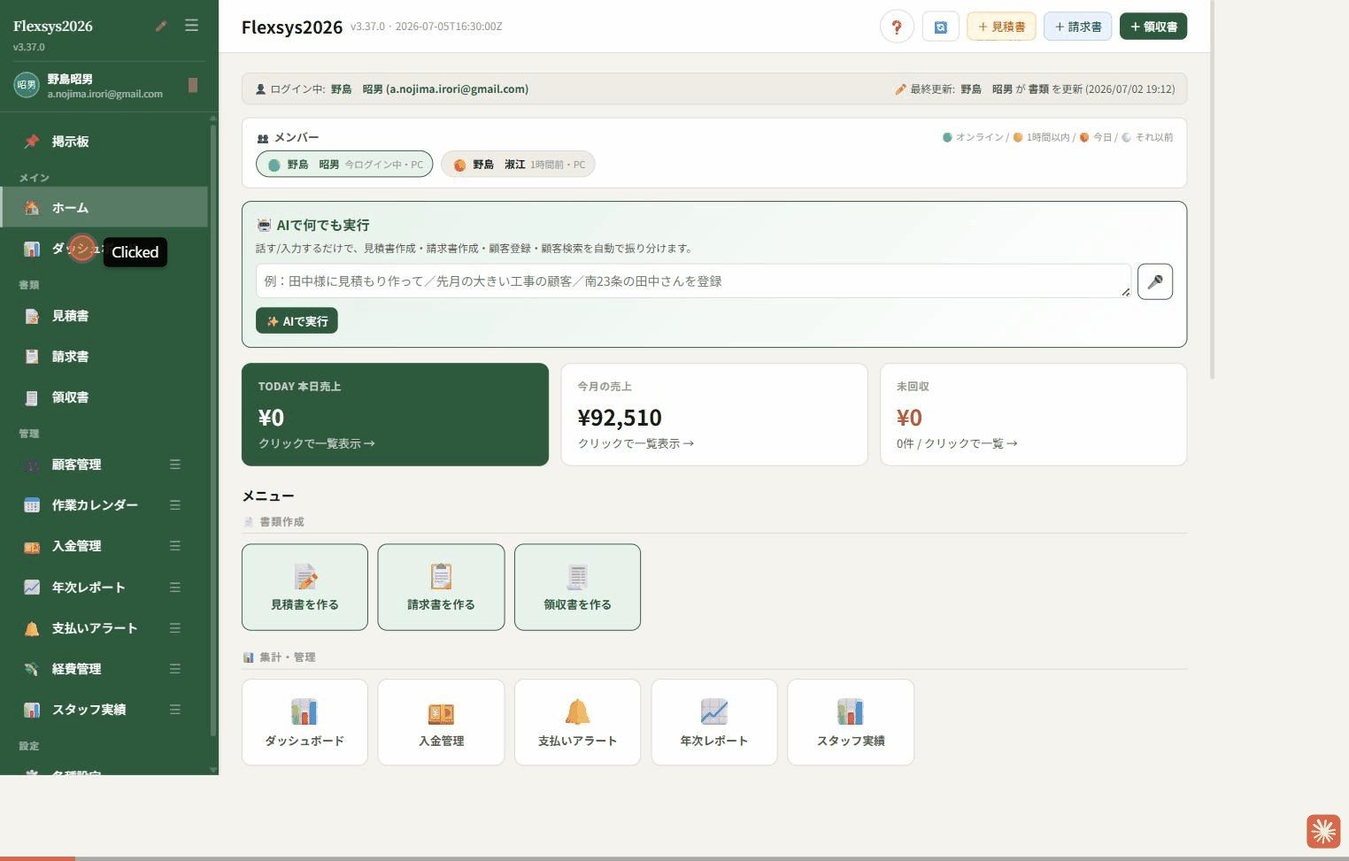Open the 年次レポート tile in 集計・管理
Image resolution: width=1349 pixels, height=861 pixels.
point(714,722)
